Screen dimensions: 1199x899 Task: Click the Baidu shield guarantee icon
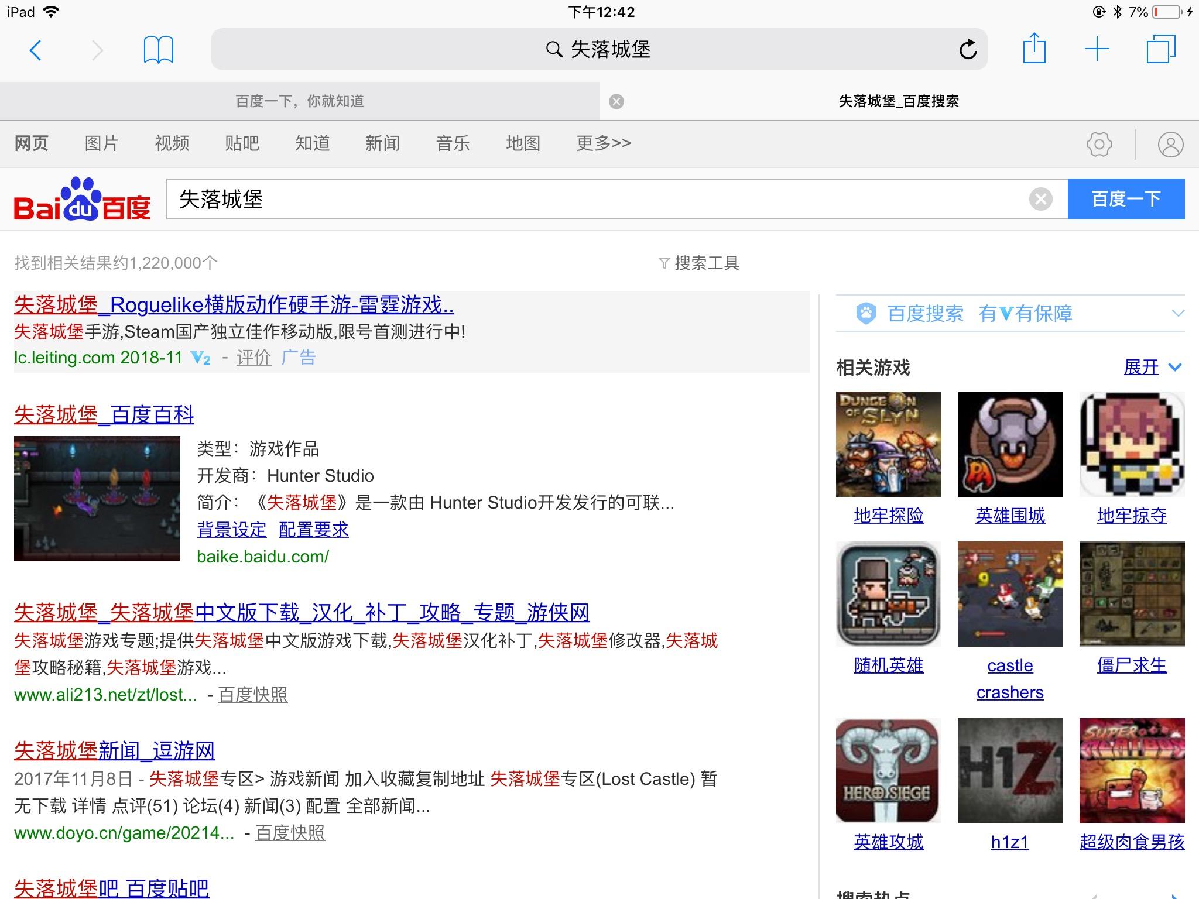866,314
